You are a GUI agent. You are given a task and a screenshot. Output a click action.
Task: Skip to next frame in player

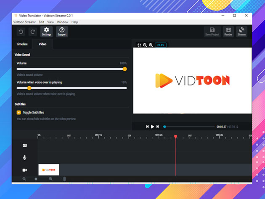[x=157, y=127]
